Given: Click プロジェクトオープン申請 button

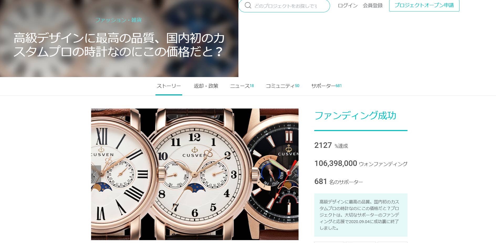Looking at the screenshot, I should point(424,5).
